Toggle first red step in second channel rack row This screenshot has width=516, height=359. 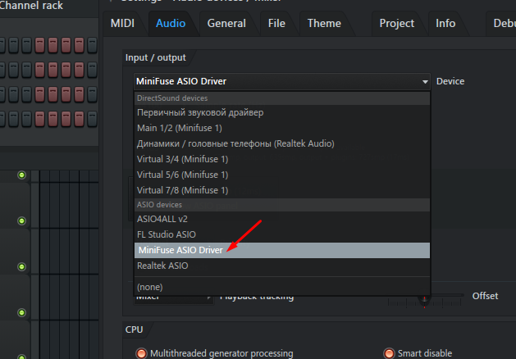click(x=39, y=70)
